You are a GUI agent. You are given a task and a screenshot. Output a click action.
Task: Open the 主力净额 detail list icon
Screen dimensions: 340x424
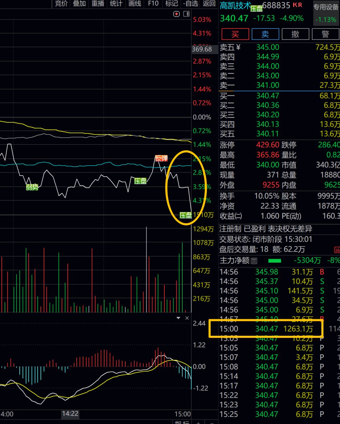point(254,261)
